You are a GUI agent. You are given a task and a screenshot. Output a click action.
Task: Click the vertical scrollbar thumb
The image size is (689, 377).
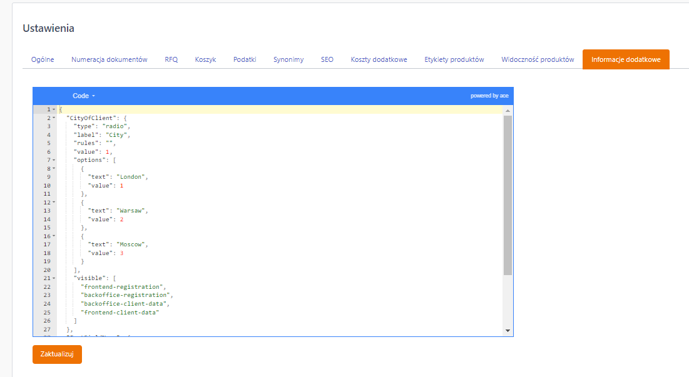[x=508, y=195]
